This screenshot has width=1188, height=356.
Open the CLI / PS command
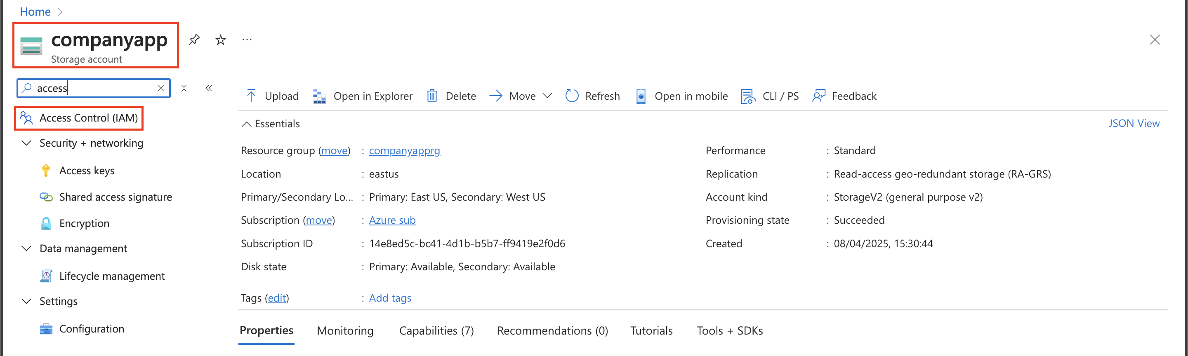pos(770,96)
